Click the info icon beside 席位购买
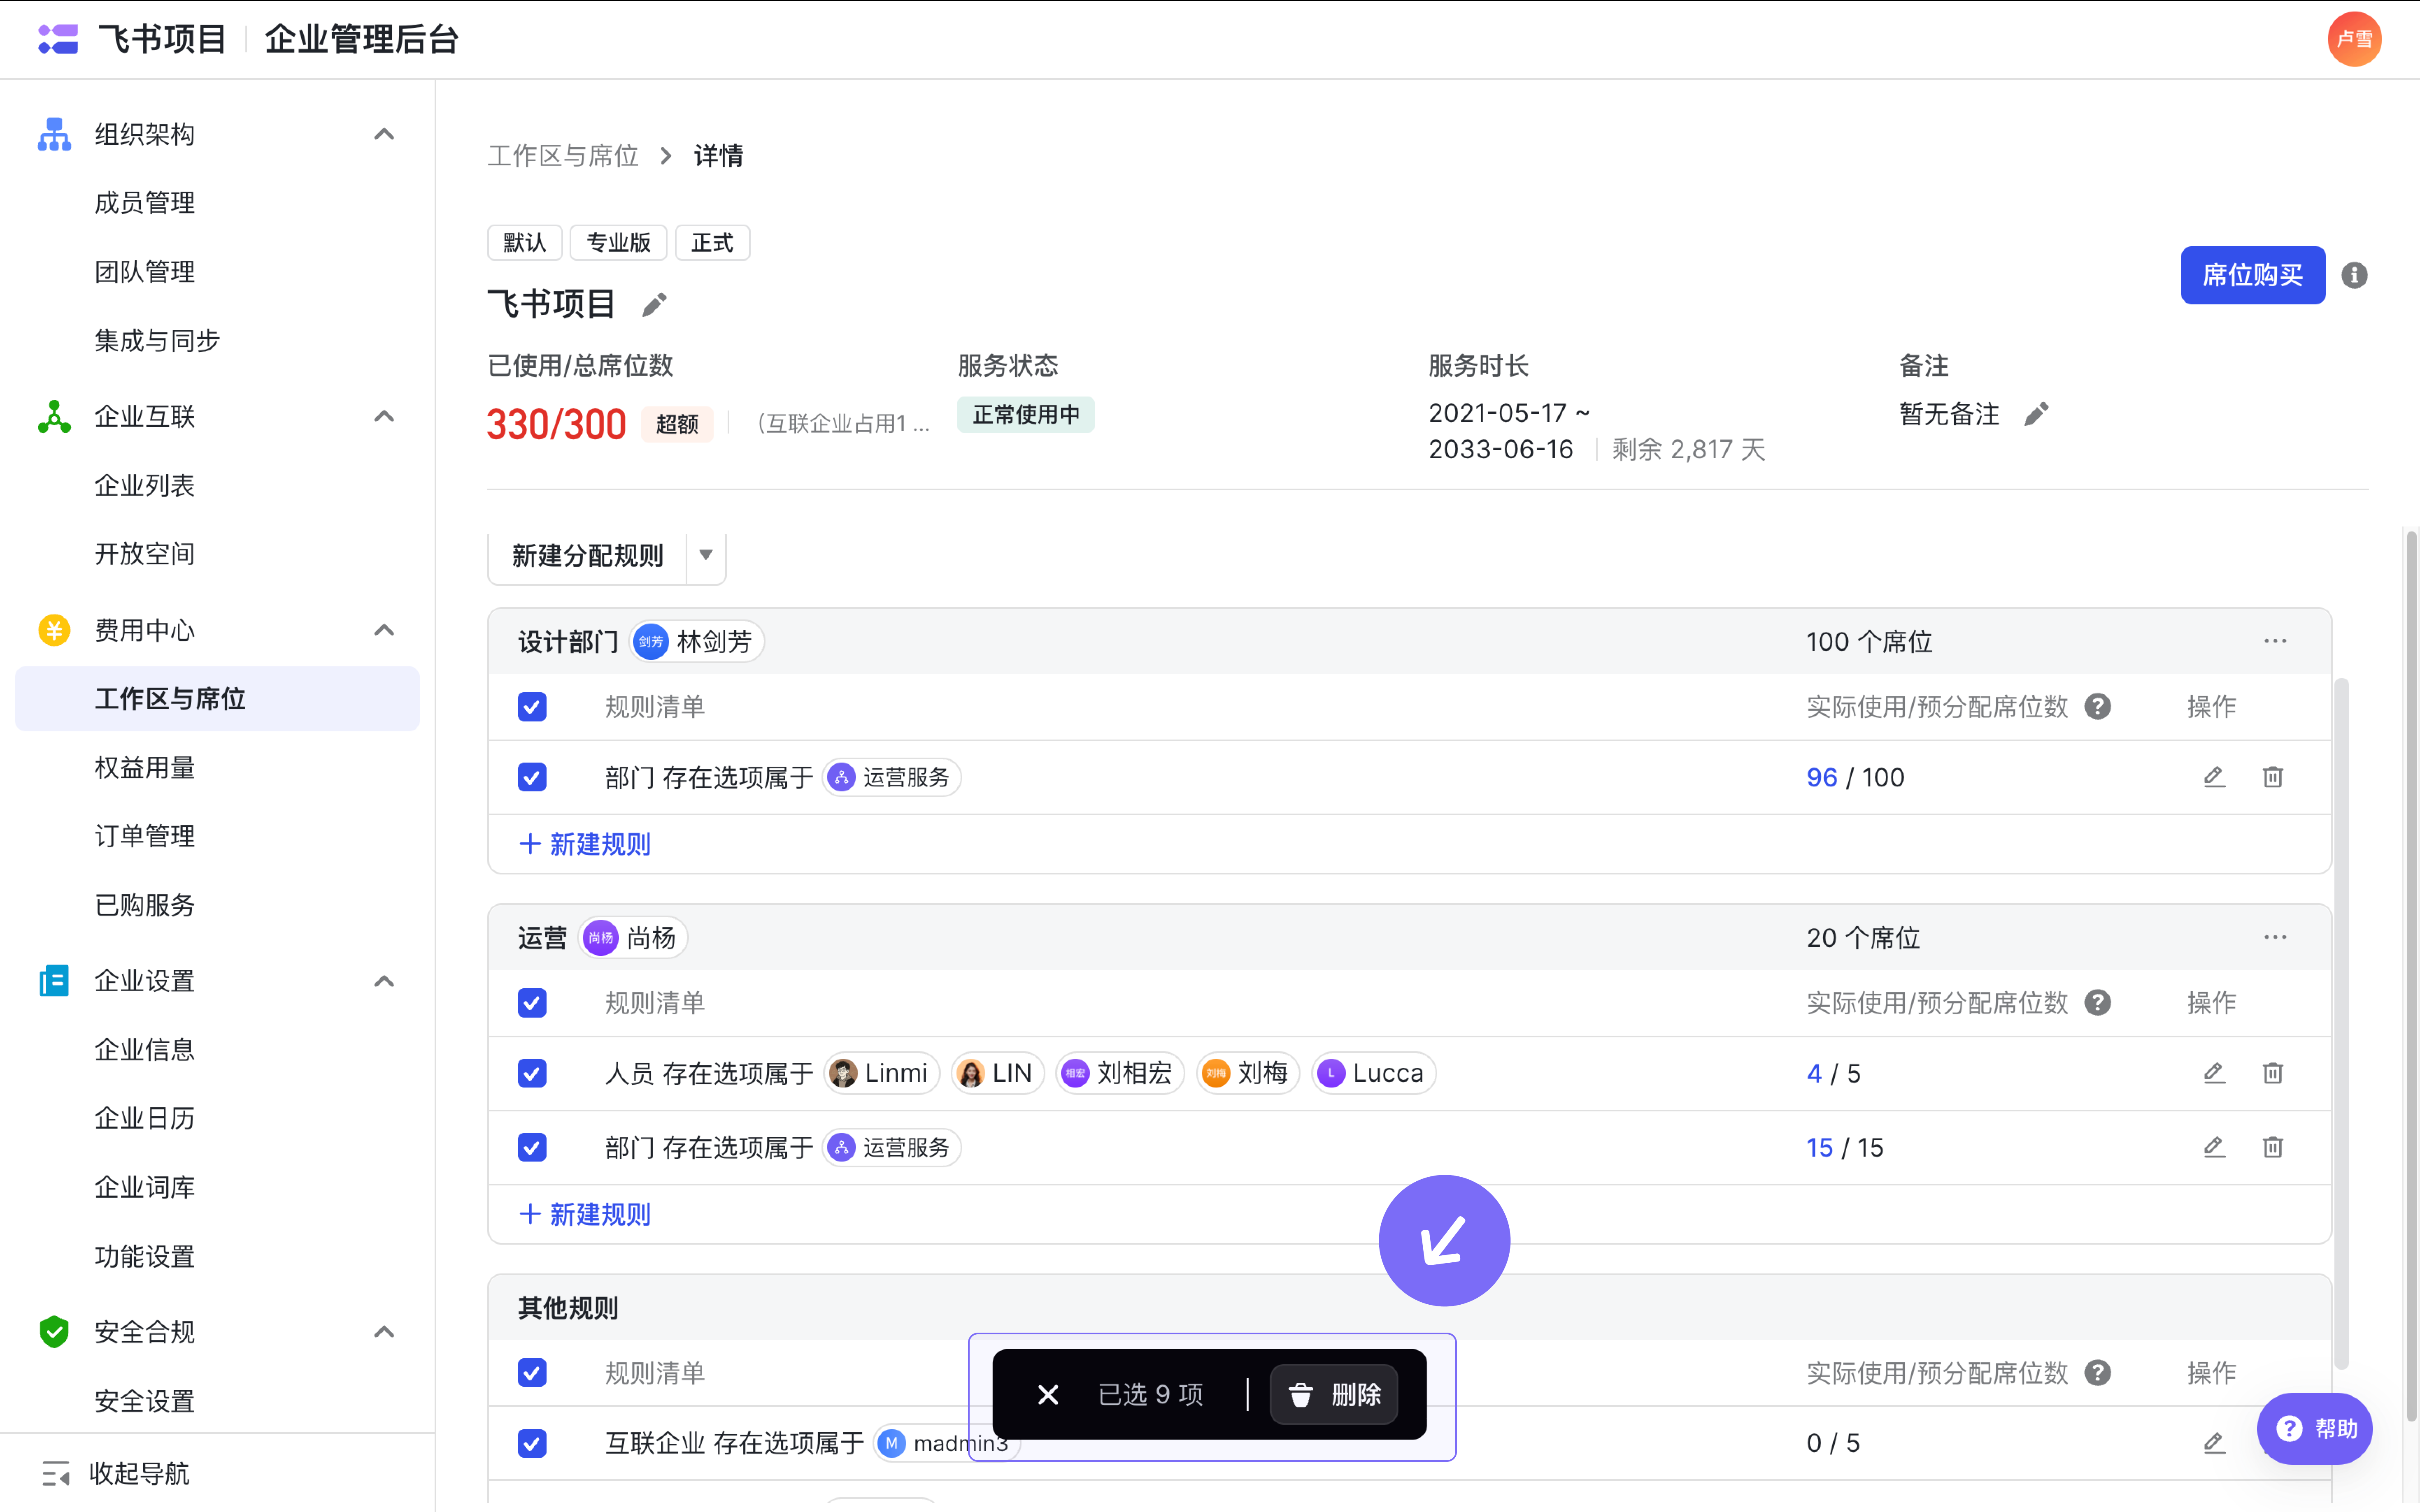The width and height of the screenshot is (2420, 1512). tap(2354, 275)
